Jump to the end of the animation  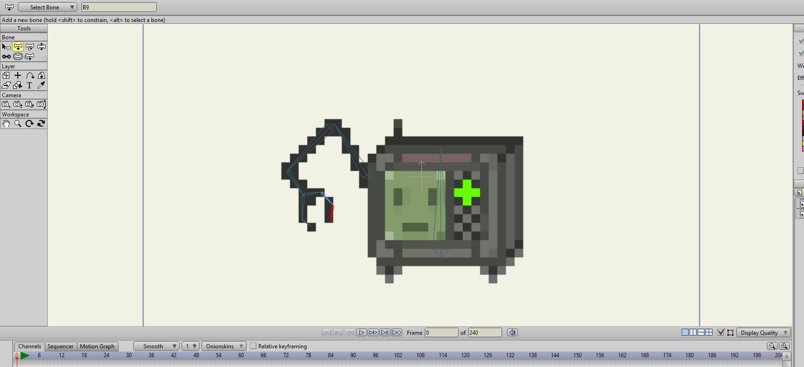click(397, 332)
